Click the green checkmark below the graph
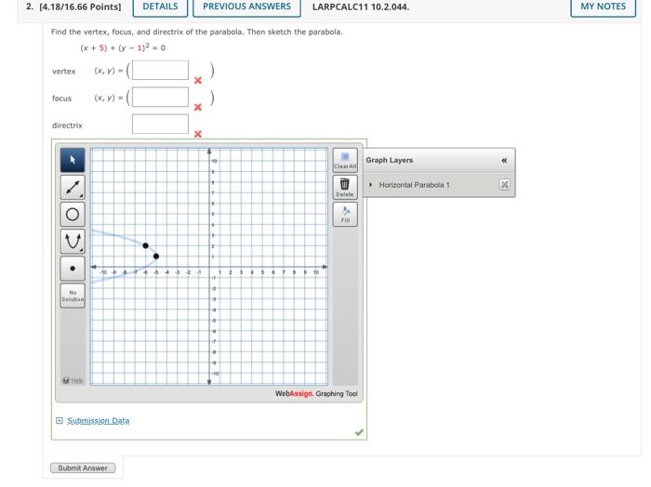The height and width of the screenshot is (487, 651). click(359, 432)
